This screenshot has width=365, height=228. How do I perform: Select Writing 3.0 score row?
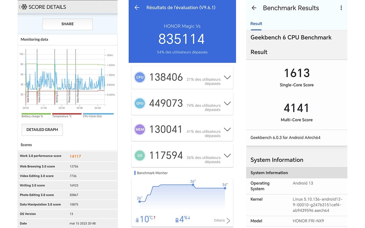tap(68, 185)
